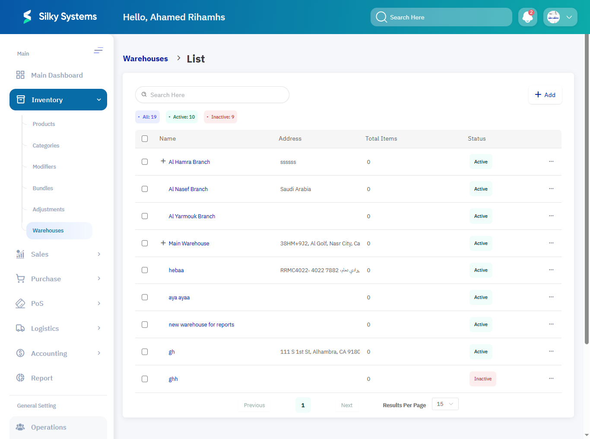Expand the Main Warehouse row
Screen dimensions: 590x439
point(163,243)
